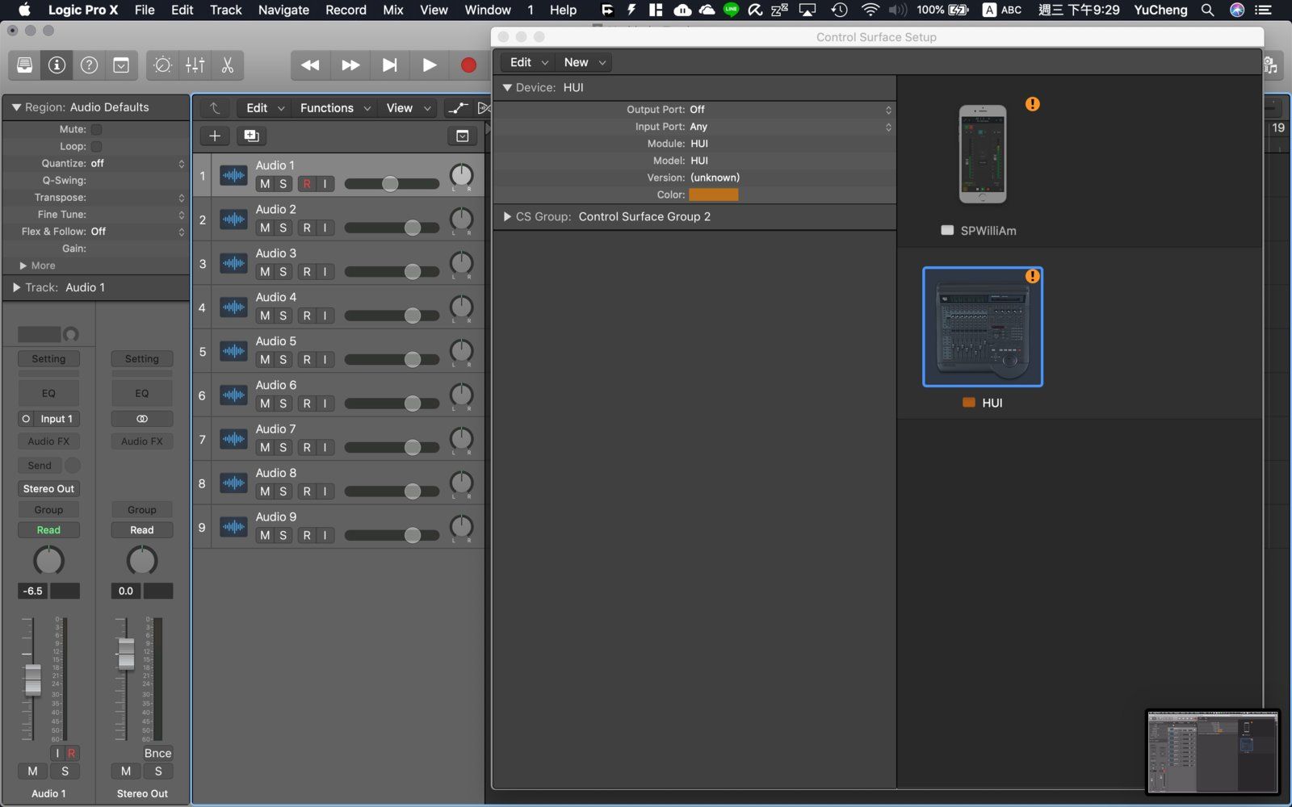
Task: Click global tracks button in track header
Action: coord(462,136)
